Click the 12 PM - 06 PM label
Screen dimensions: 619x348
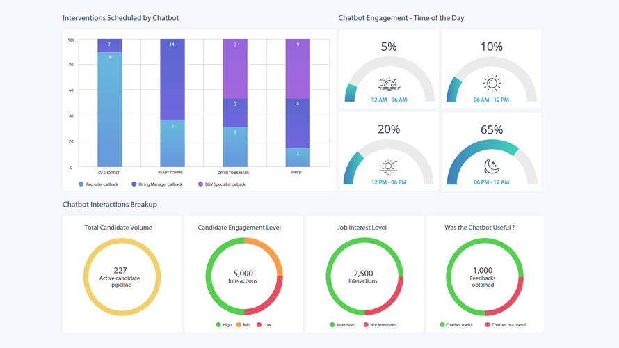tap(389, 182)
